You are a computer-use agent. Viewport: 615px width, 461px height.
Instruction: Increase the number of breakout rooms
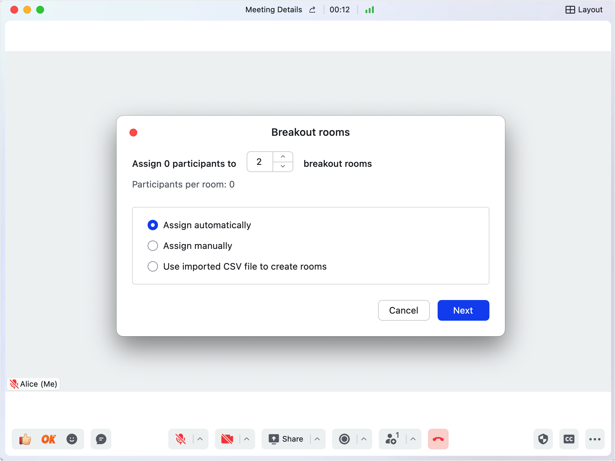coord(283,157)
